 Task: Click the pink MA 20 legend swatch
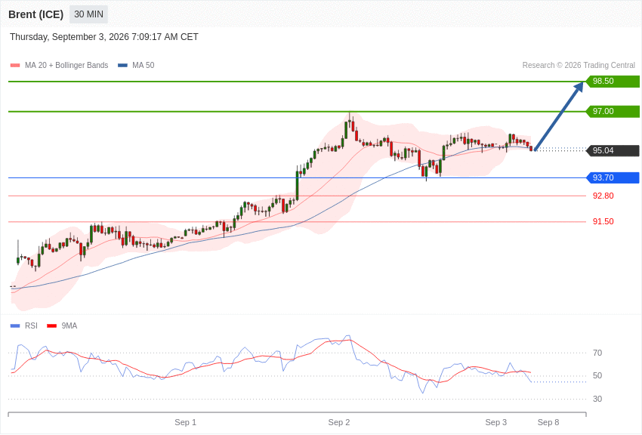click(x=15, y=66)
